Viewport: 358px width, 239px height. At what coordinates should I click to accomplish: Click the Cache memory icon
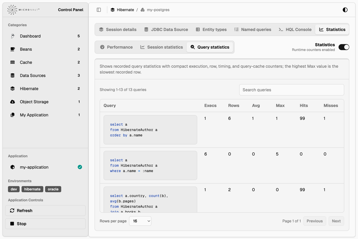[13, 62]
